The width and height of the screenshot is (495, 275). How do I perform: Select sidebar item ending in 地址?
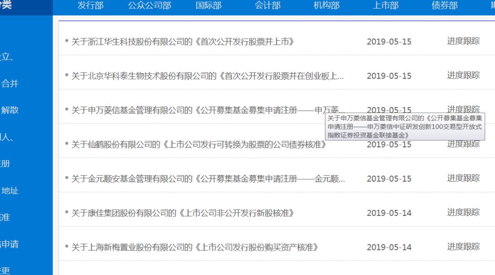pyautogui.click(x=10, y=191)
